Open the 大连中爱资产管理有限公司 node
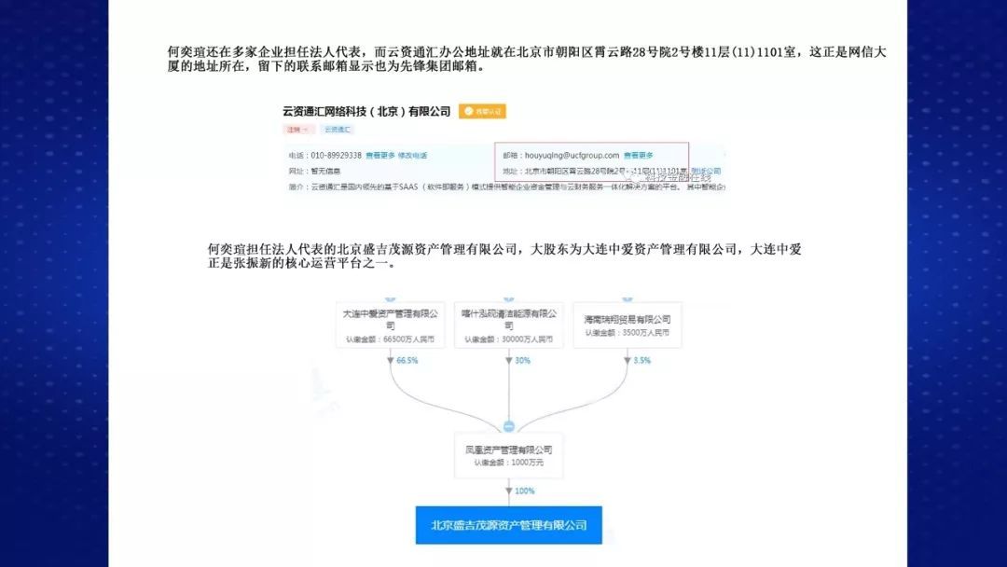 (x=391, y=325)
